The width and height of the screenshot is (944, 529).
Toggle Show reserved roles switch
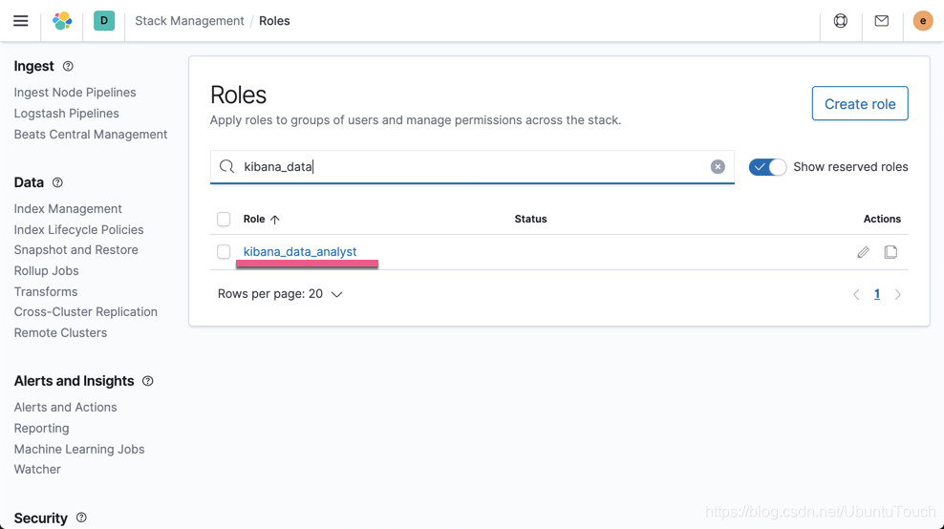pyautogui.click(x=767, y=167)
